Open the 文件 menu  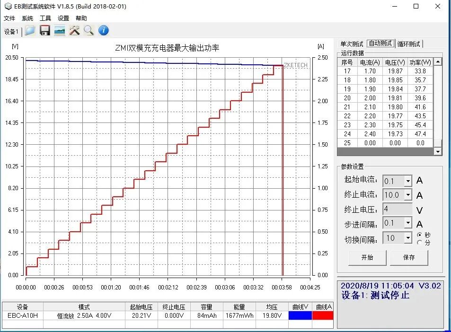point(9,18)
